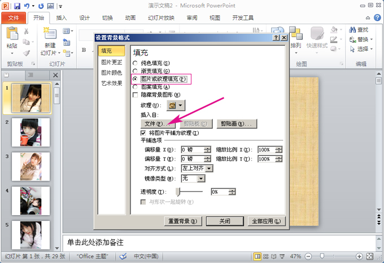Click the zoom slider handle in status bar
Image resolution: width=384 pixels, height=263 pixels.
[x=322, y=256]
